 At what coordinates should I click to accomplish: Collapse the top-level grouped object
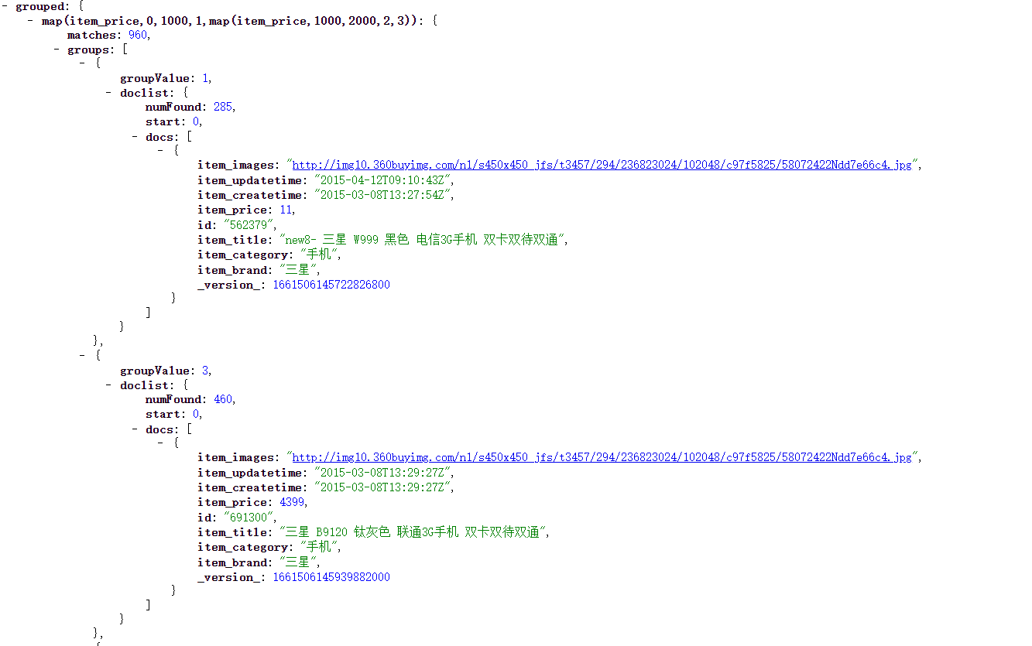6,7
